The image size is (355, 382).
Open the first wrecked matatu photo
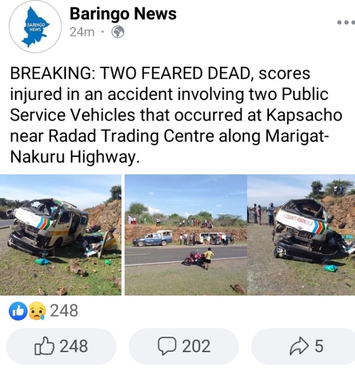point(60,235)
